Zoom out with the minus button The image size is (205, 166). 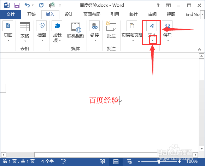[x=139, y=162]
